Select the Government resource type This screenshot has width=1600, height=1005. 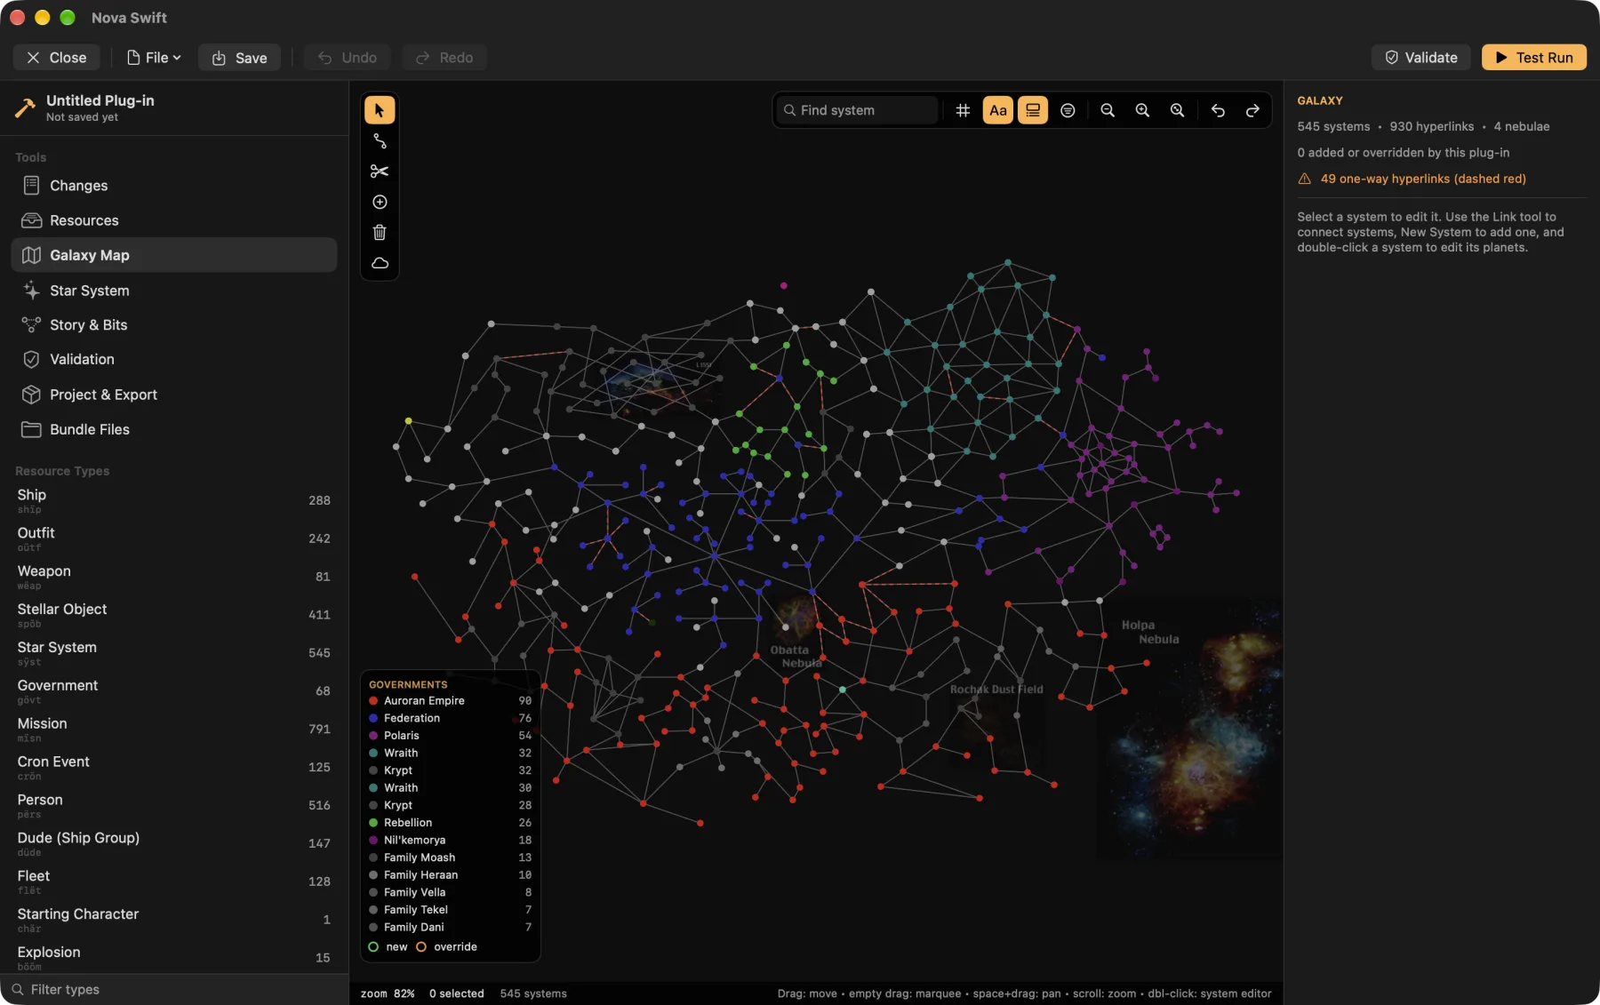tap(174, 691)
